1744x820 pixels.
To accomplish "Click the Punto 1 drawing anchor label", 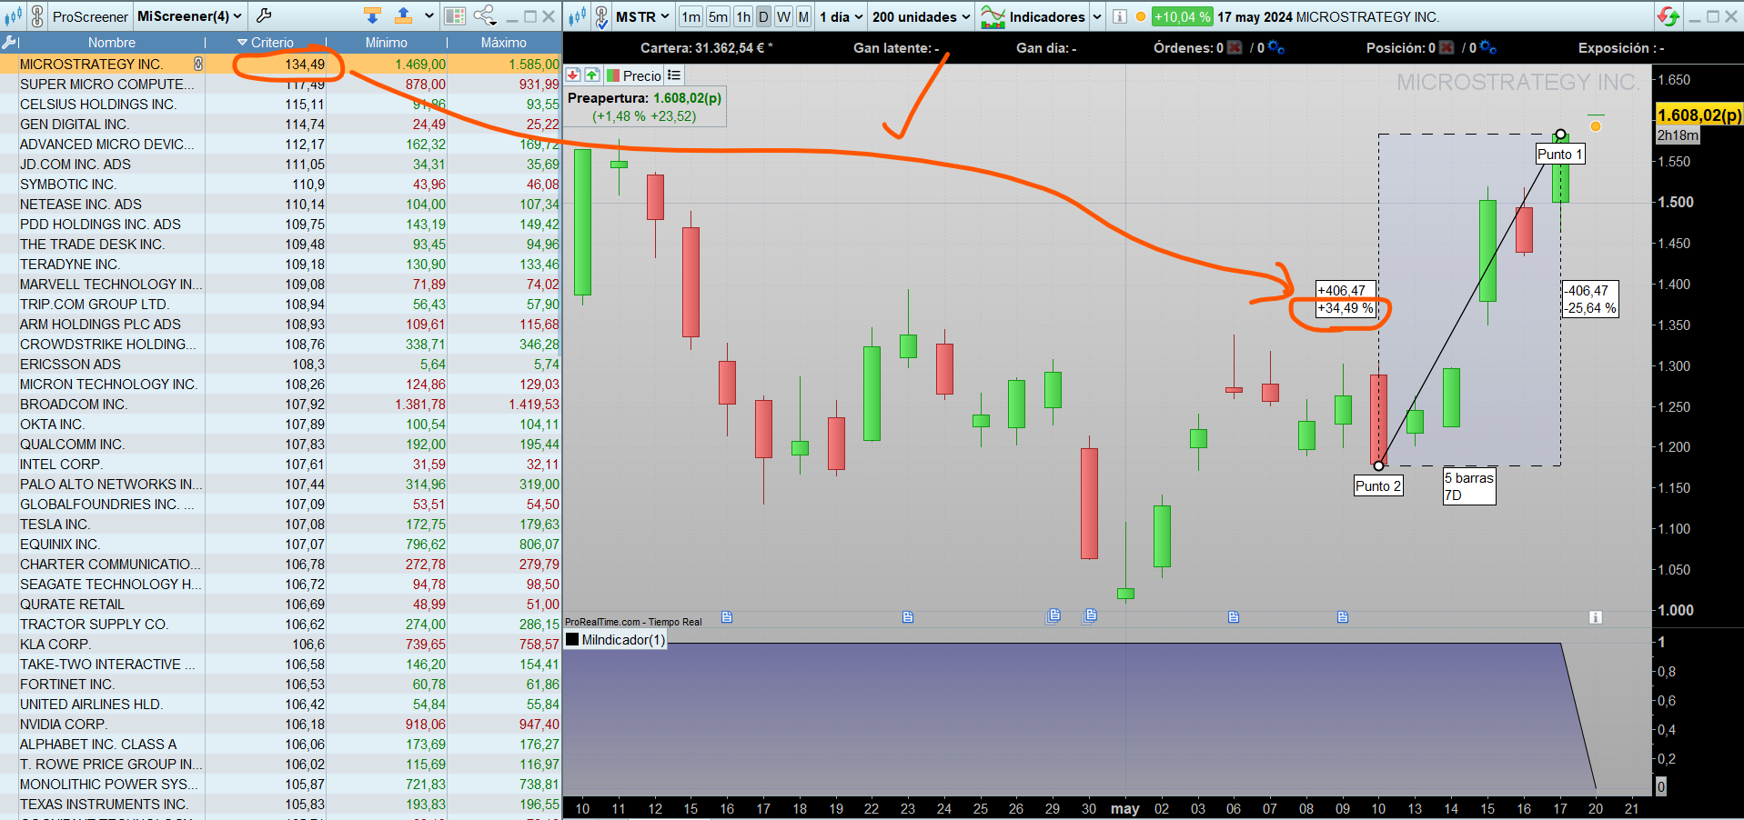I will 1560,155.
